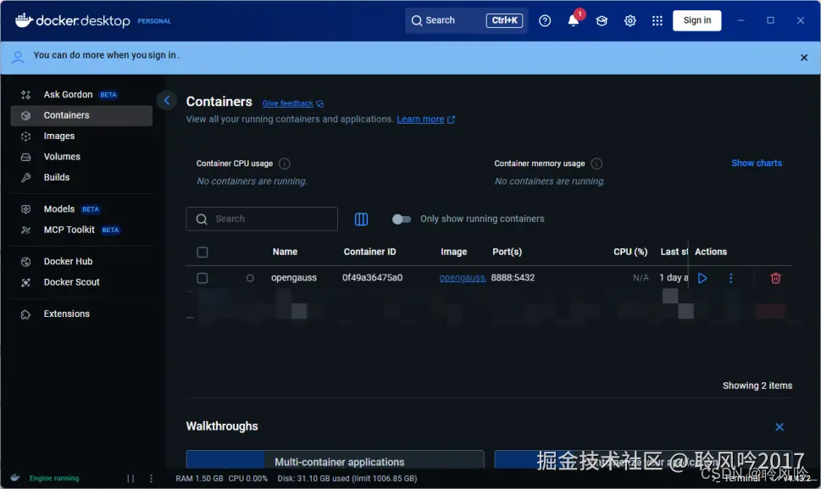This screenshot has width=821, height=489.
Task: Open the engine options three-dot menu in status bar
Action: [152, 479]
